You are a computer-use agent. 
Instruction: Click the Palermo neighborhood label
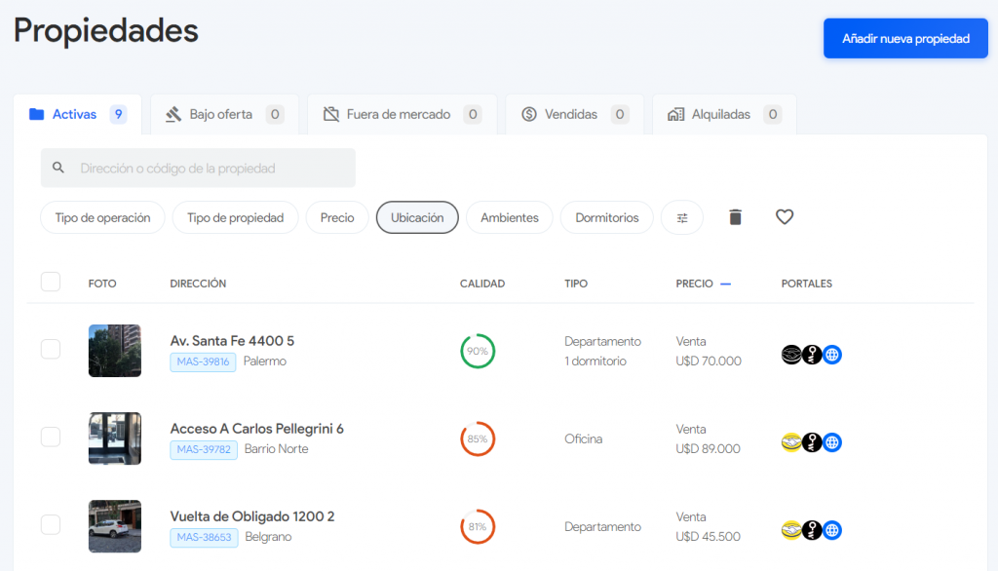pyautogui.click(x=265, y=361)
